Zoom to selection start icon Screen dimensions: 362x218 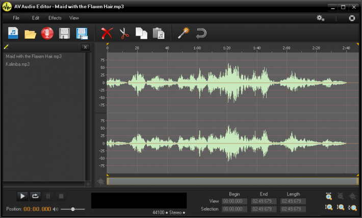coord(329,207)
